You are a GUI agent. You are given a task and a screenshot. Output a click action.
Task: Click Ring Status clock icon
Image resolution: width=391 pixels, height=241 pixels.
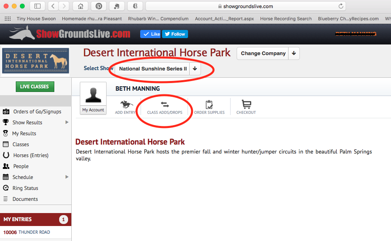pos(6,188)
